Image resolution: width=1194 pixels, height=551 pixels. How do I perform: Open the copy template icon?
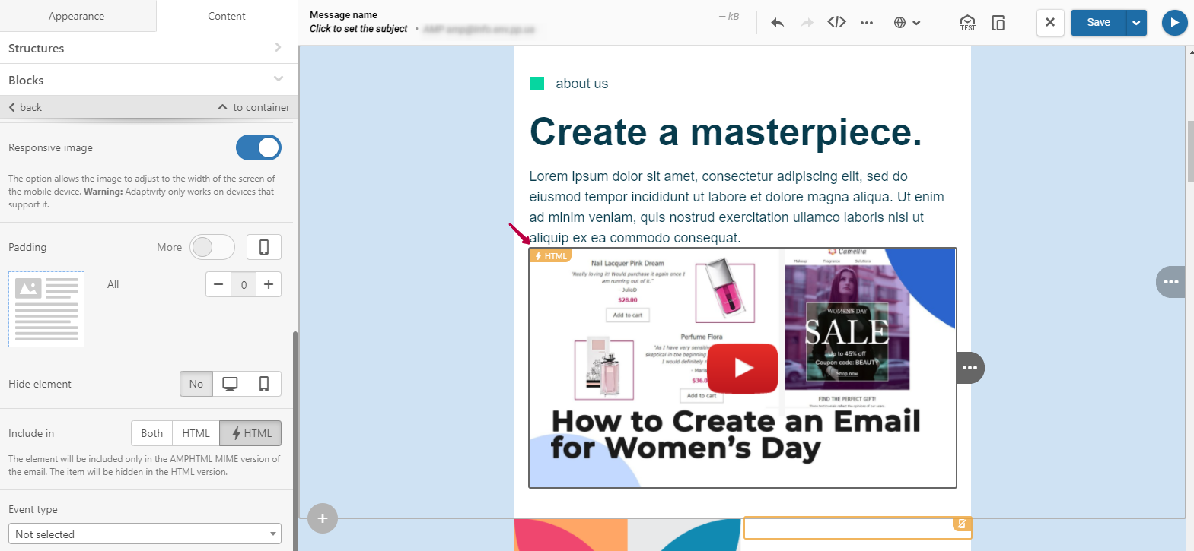tap(998, 23)
